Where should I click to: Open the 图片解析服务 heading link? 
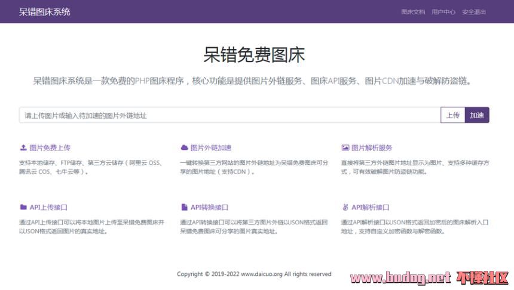coord(372,147)
